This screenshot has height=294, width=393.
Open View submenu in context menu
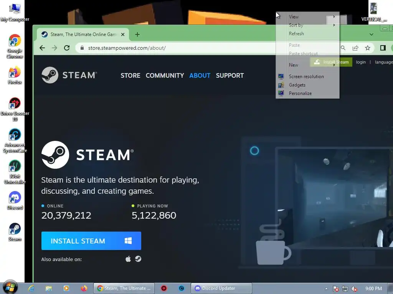click(x=307, y=17)
